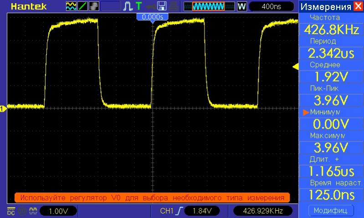Click the green T trigger status icon
The width and height of the screenshot is (364, 218).
[x=138, y=6]
